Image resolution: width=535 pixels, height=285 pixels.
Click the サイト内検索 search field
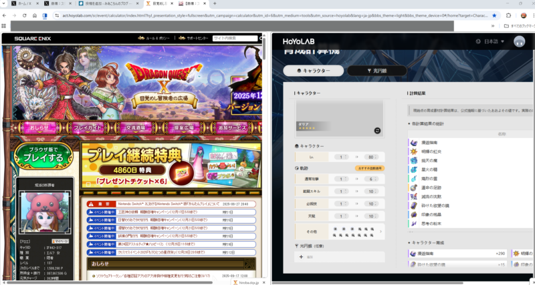(233, 39)
